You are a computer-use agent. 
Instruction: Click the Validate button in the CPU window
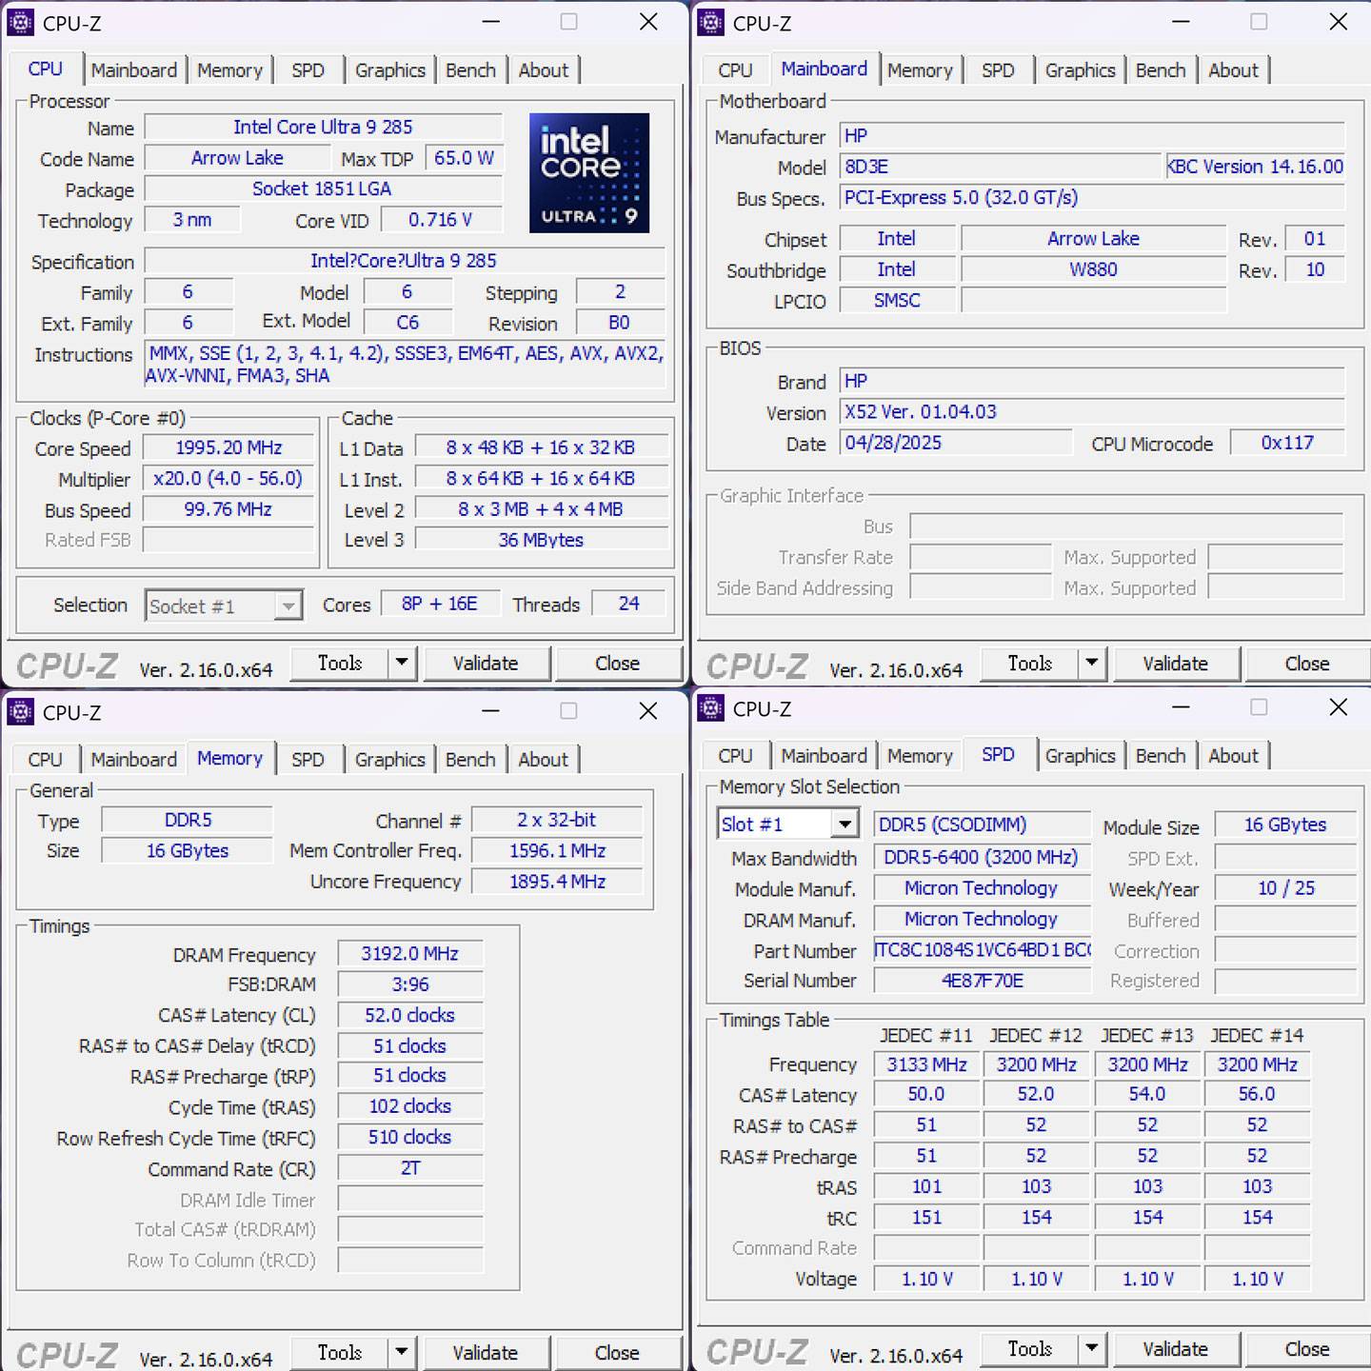click(487, 663)
